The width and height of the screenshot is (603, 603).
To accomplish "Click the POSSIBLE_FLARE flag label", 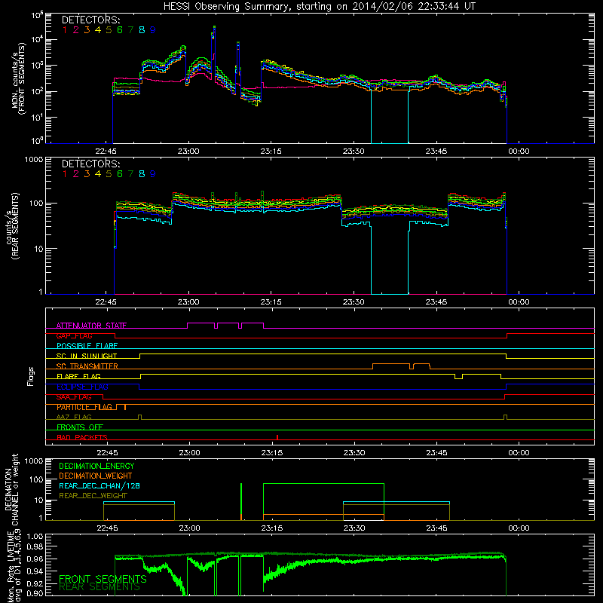I will click(87, 346).
